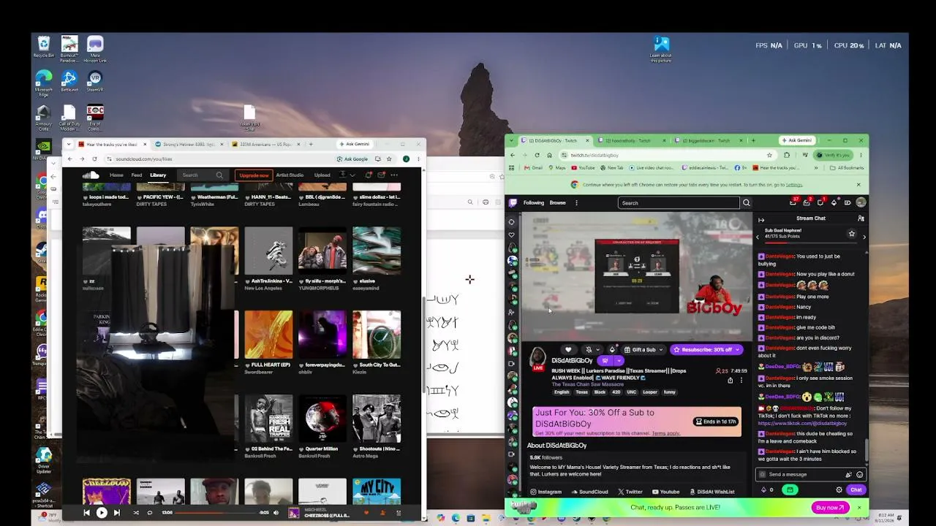The height and width of the screenshot is (526, 936).
Task: Favorite the Sub Goal with star icon
Action: pyautogui.click(x=852, y=234)
